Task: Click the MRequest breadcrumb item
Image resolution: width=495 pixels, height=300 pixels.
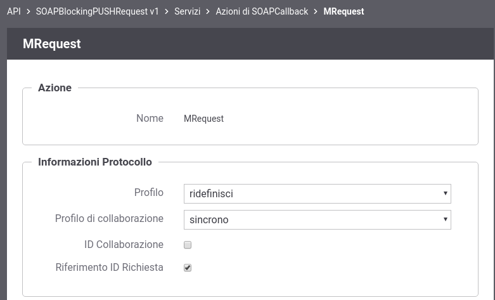Action: (x=344, y=11)
